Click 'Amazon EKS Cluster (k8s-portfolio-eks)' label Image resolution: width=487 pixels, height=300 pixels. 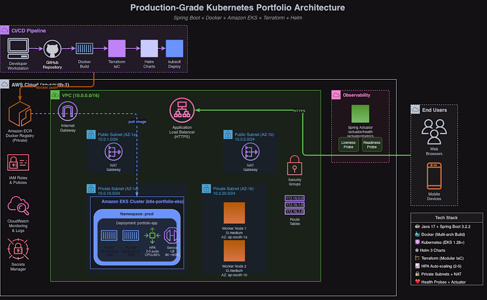[x=142, y=202]
